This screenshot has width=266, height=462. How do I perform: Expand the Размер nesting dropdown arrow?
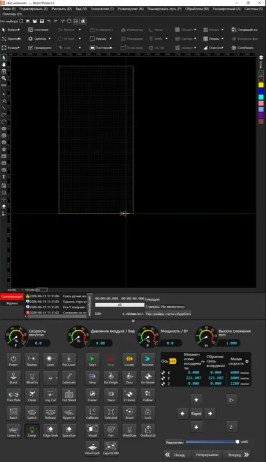[223, 39]
